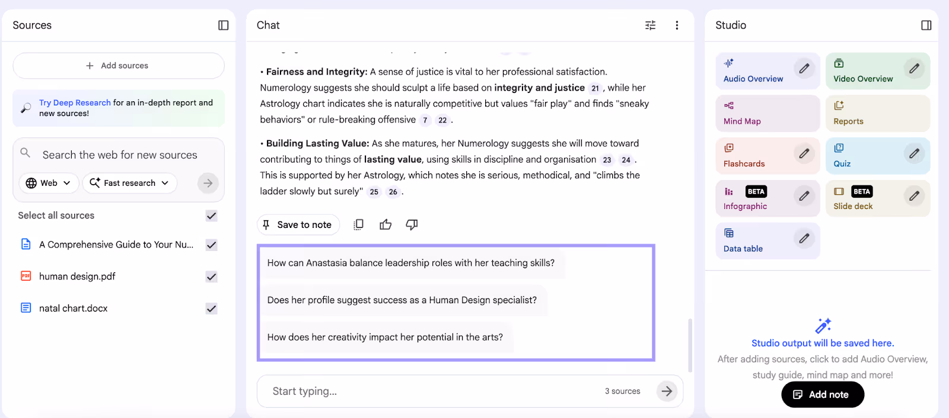Edit Infographic settings pencil icon

(x=804, y=196)
